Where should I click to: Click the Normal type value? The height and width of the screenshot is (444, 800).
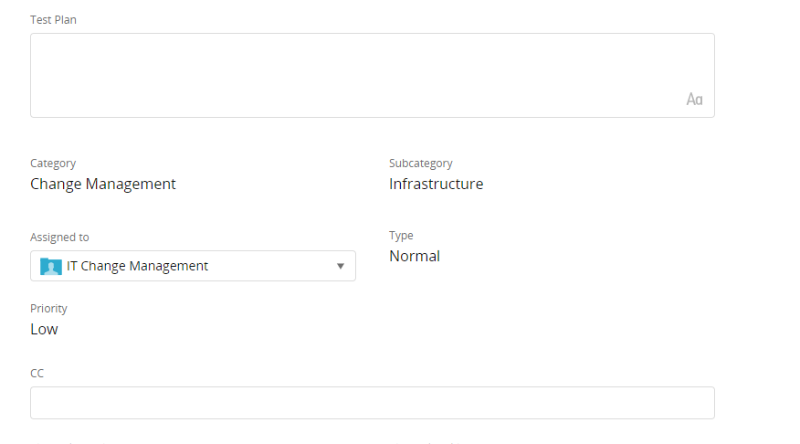(415, 256)
